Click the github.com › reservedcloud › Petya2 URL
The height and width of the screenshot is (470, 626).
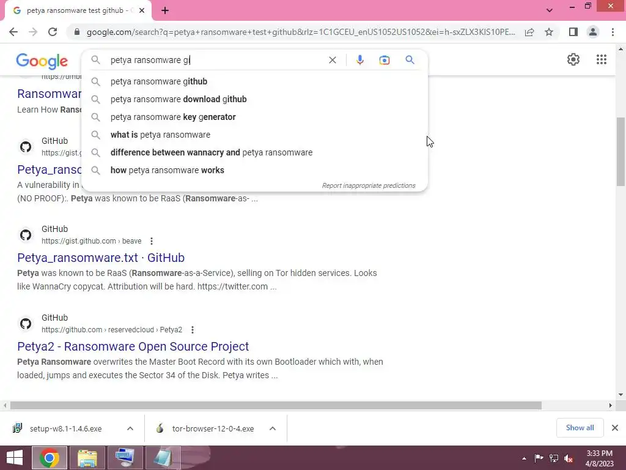pos(112,330)
